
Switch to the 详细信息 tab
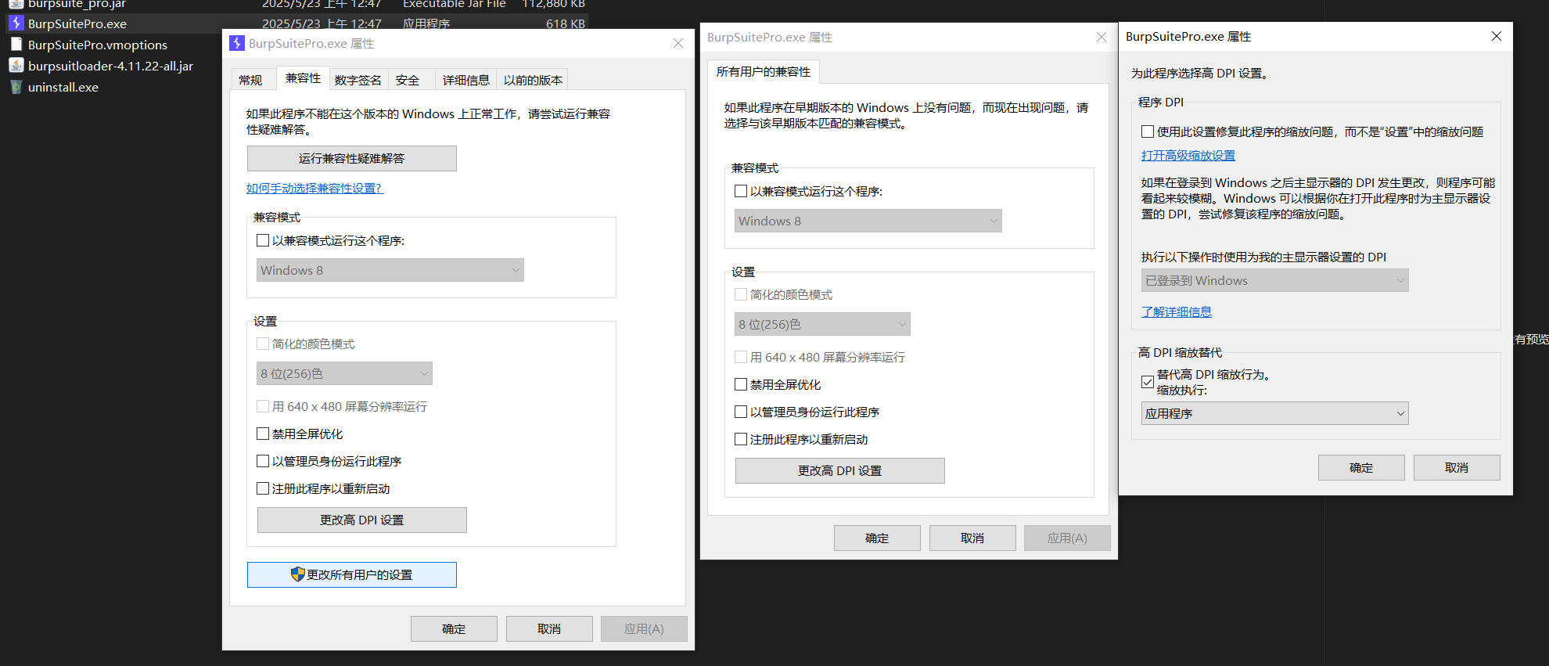pyautogui.click(x=465, y=80)
